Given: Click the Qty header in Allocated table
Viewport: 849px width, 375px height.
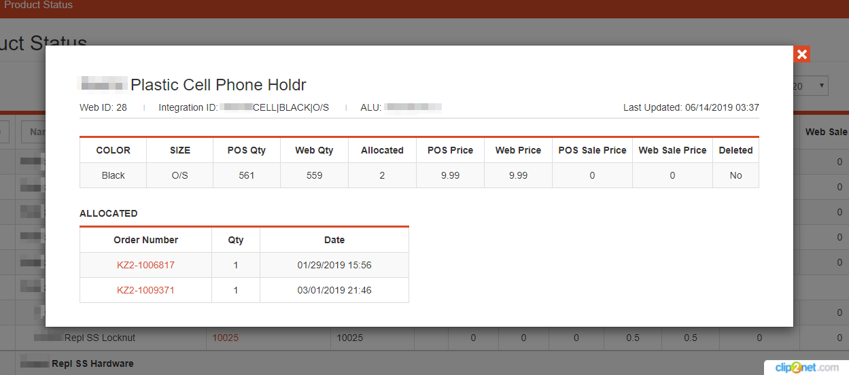Looking at the screenshot, I should [236, 240].
